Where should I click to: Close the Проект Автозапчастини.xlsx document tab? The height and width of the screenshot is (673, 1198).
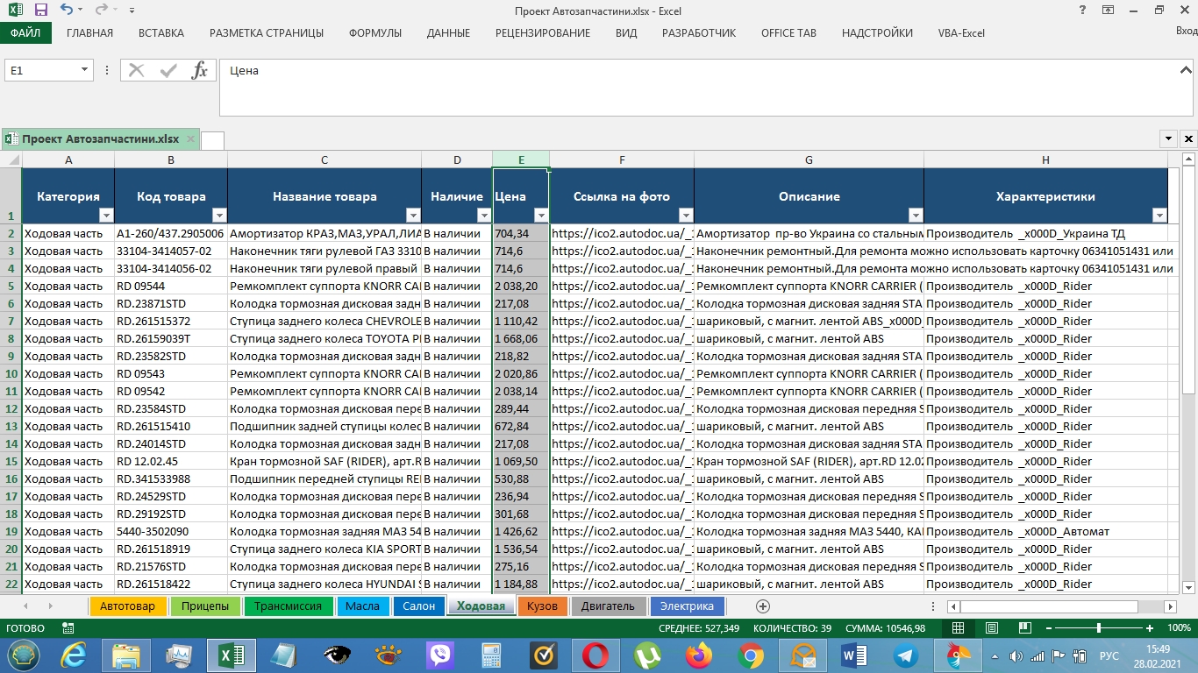click(x=190, y=138)
